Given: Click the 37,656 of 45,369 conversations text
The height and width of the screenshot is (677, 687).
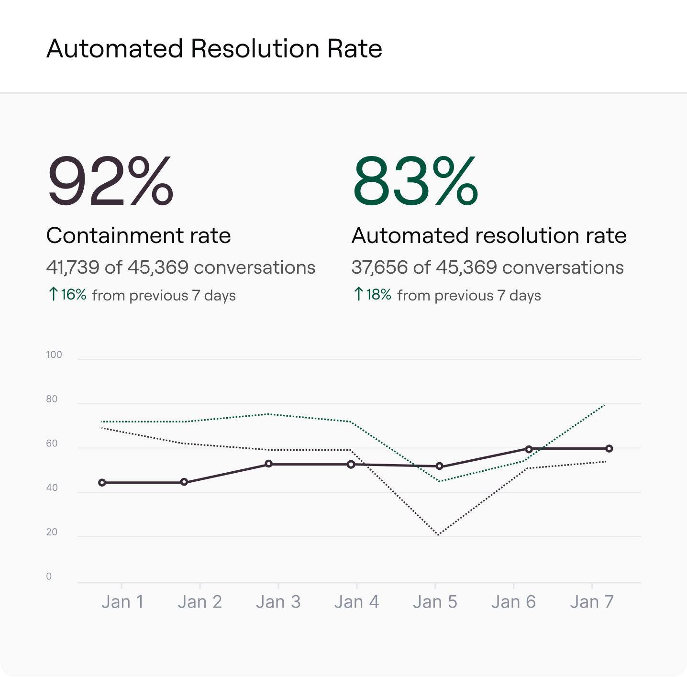Looking at the screenshot, I should tap(488, 267).
